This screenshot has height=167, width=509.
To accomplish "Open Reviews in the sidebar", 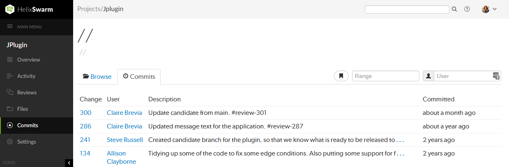I will [x=27, y=92].
